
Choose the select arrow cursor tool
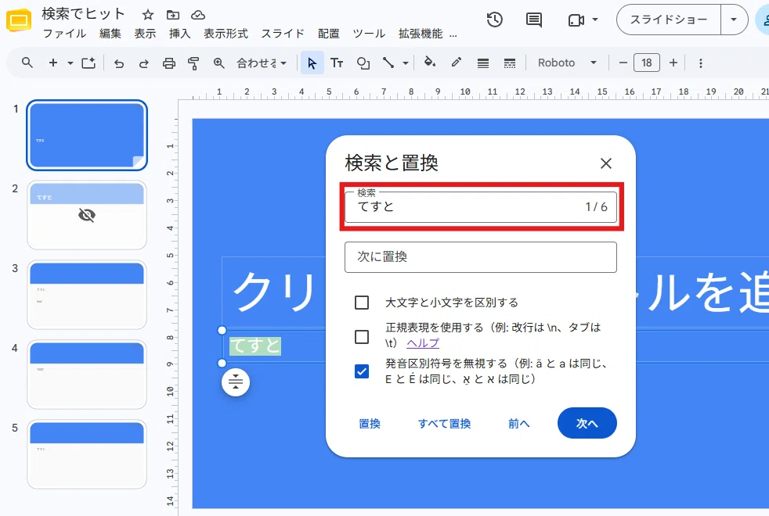tap(312, 63)
